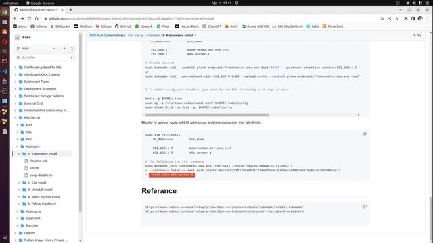The height and width of the screenshot is (243, 433).
Task: Expand the Kubespray folder
Action: click(x=18, y=211)
